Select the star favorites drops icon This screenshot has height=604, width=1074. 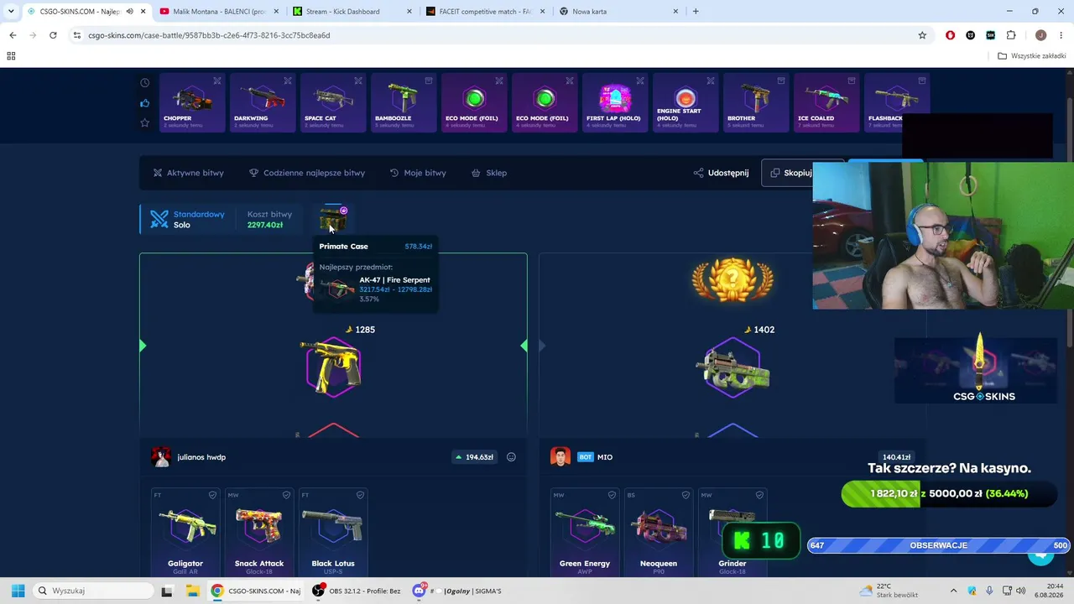click(145, 122)
